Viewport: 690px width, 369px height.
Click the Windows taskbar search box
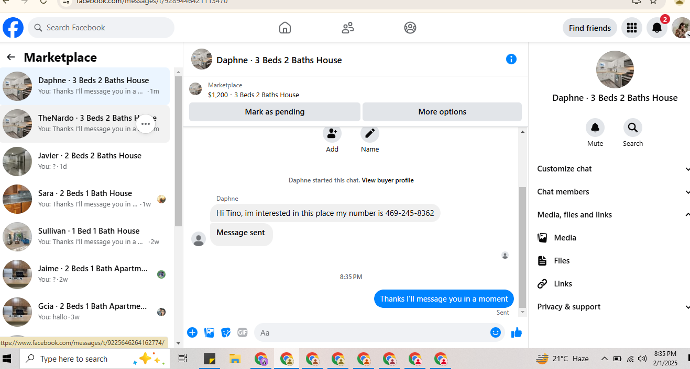pyautogui.click(x=95, y=359)
